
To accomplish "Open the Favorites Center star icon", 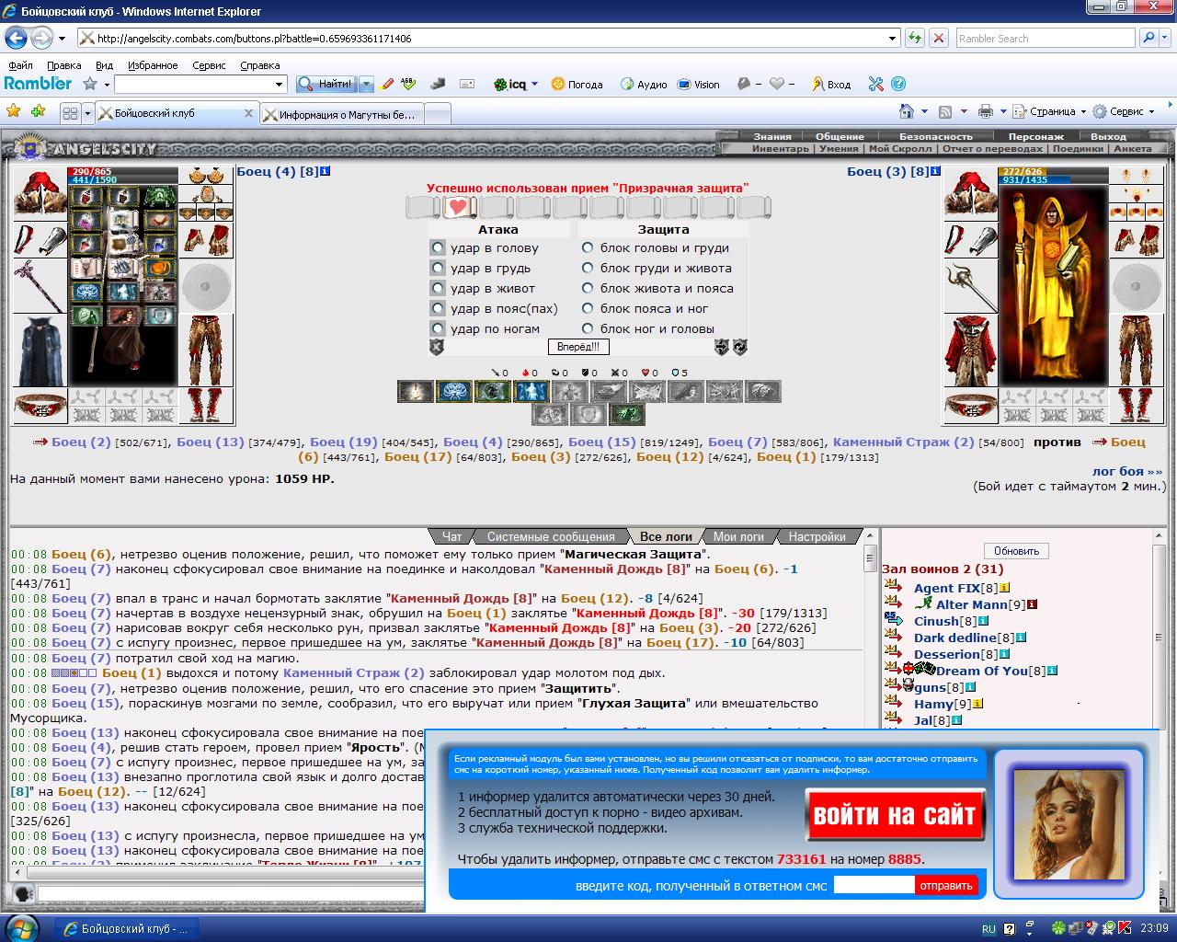I will pyautogui.click(x=14, y=111).
